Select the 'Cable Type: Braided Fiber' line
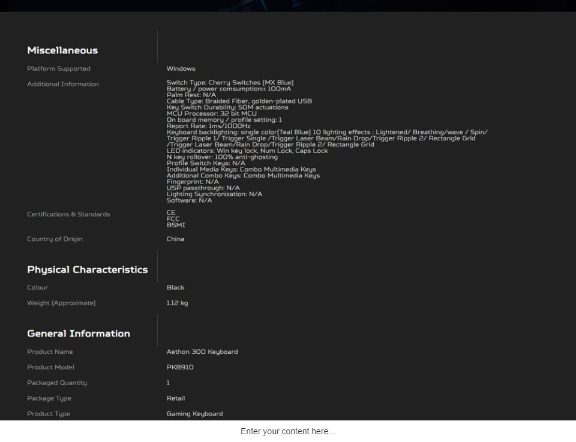The height and width of the screenshot is (442, 576). [x=239, y=101]
